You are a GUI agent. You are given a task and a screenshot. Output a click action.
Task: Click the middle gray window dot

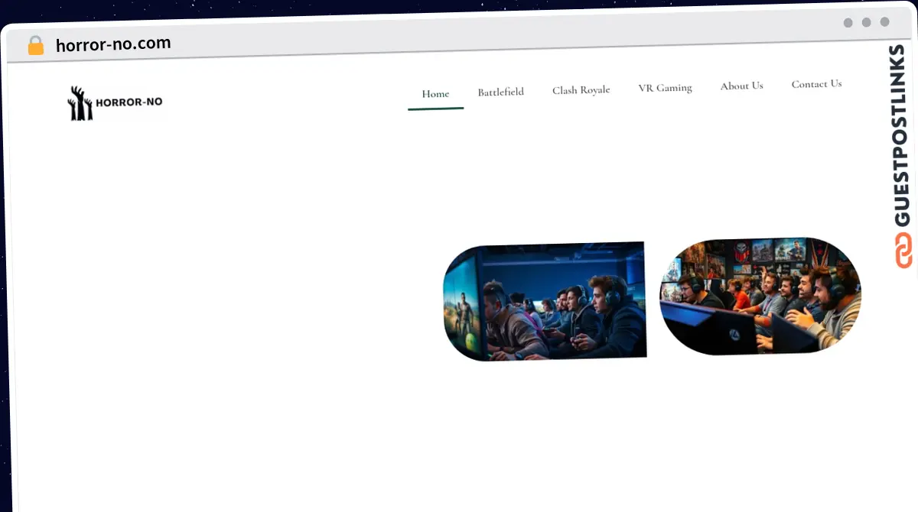click(866, 23)
